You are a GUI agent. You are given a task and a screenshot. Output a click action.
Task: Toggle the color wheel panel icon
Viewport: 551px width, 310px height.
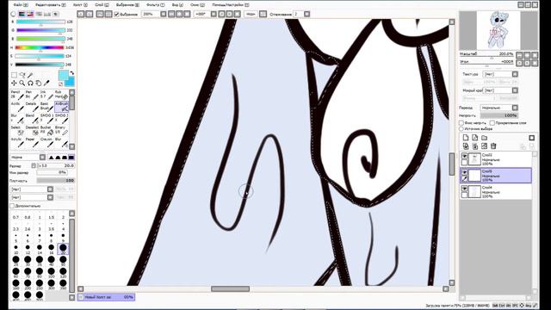click(x=13, y=14)
